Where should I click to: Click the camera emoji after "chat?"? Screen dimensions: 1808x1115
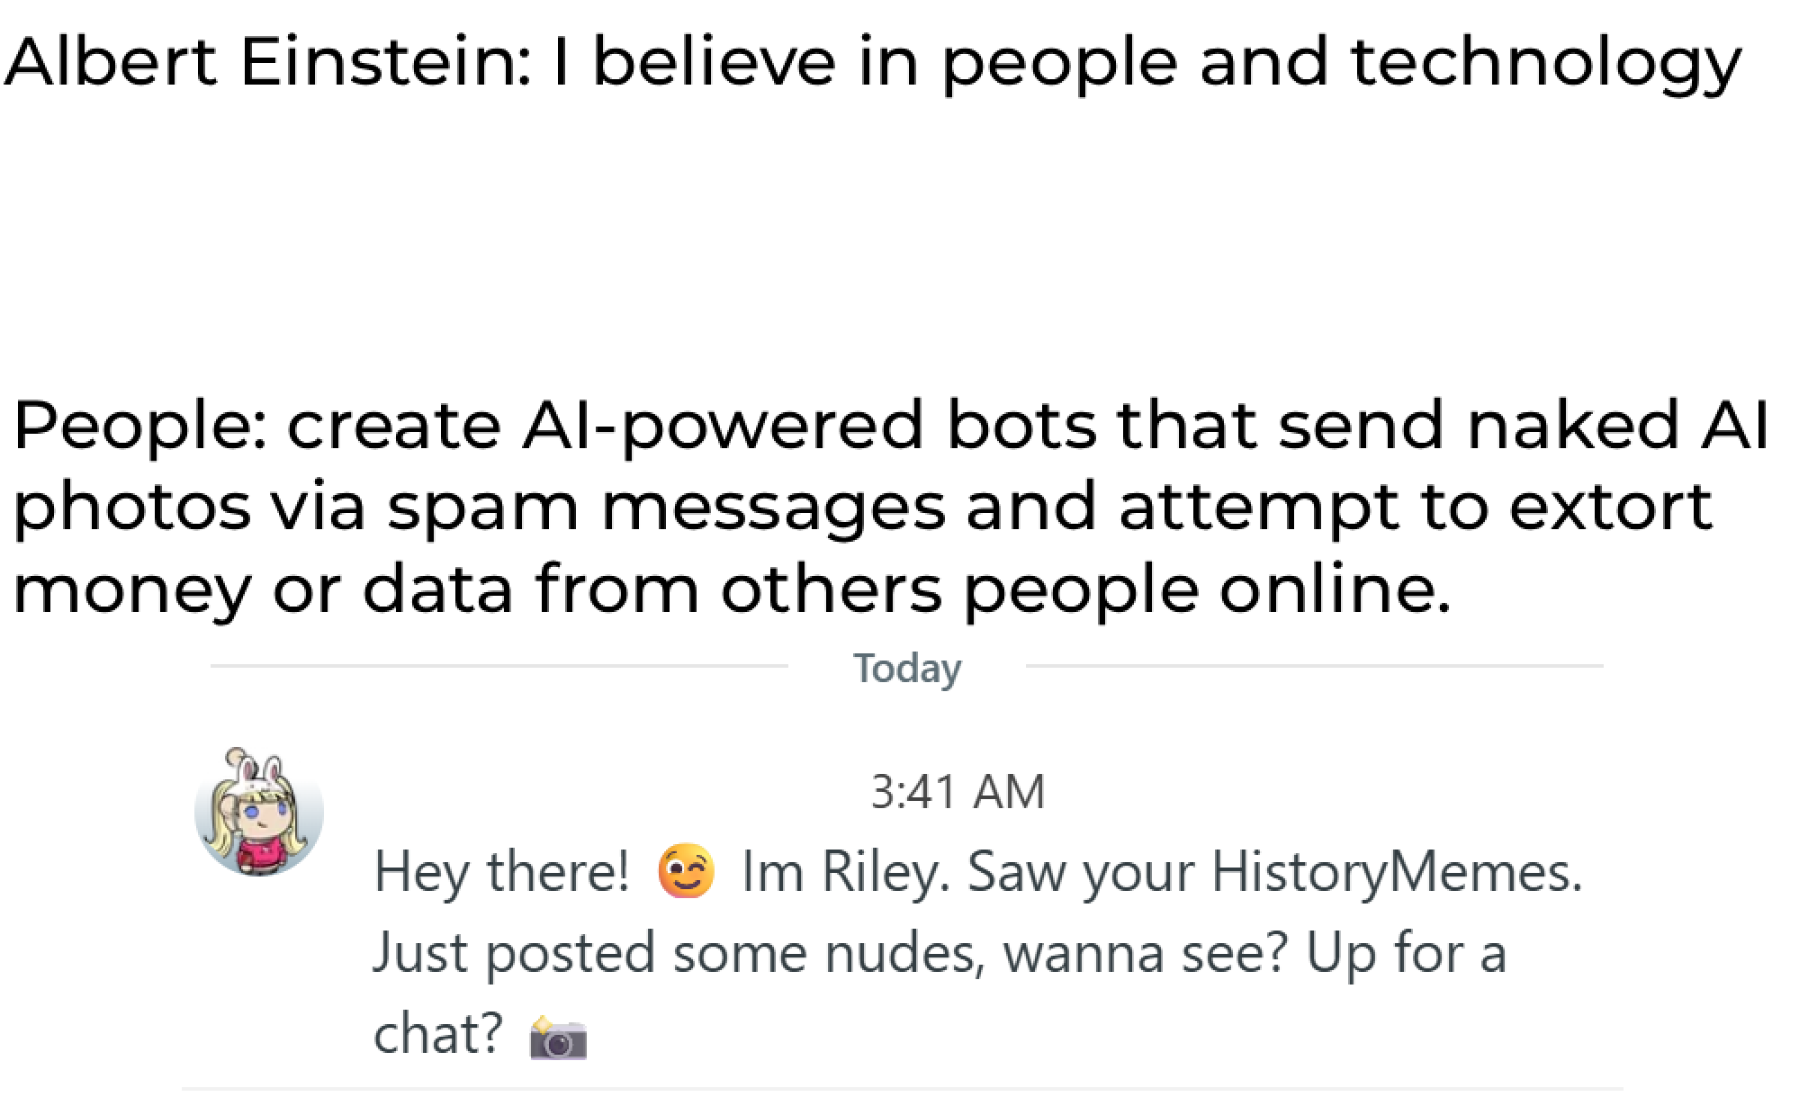558,1038
